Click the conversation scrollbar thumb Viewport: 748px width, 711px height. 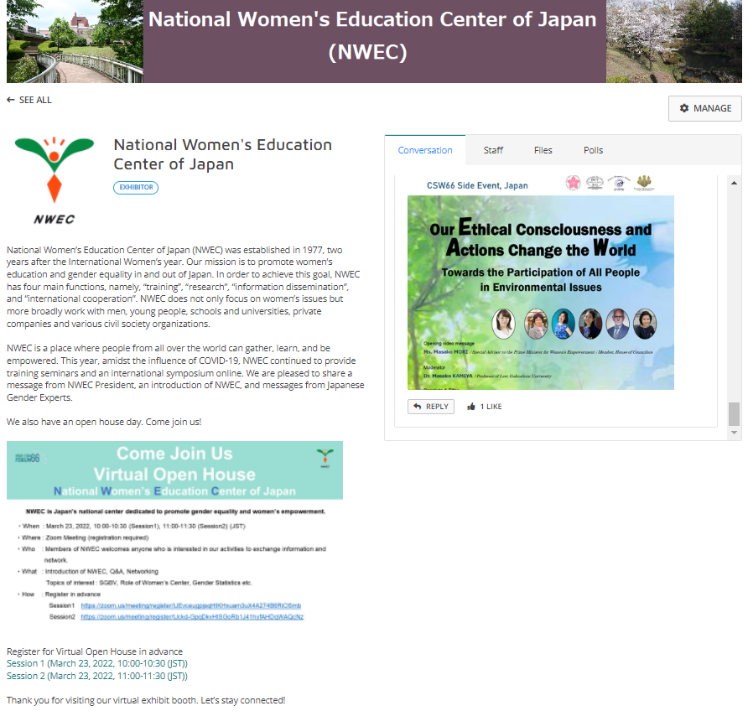[x=735, y=413]
